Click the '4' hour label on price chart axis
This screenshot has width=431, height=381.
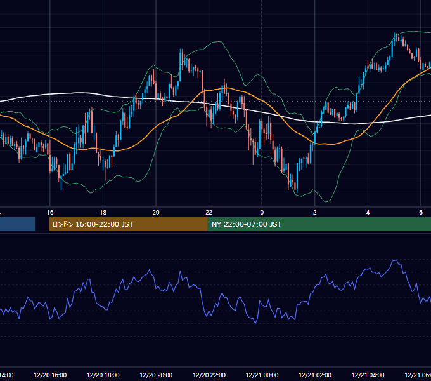pyautogui.click(x=368, y=212)
